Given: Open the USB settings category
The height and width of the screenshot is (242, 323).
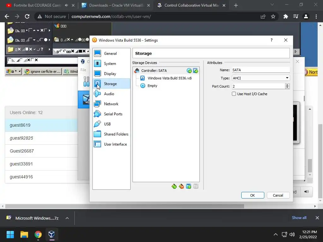Looking at the screenshot, I should pyautogui.click(x=111, y=124).
